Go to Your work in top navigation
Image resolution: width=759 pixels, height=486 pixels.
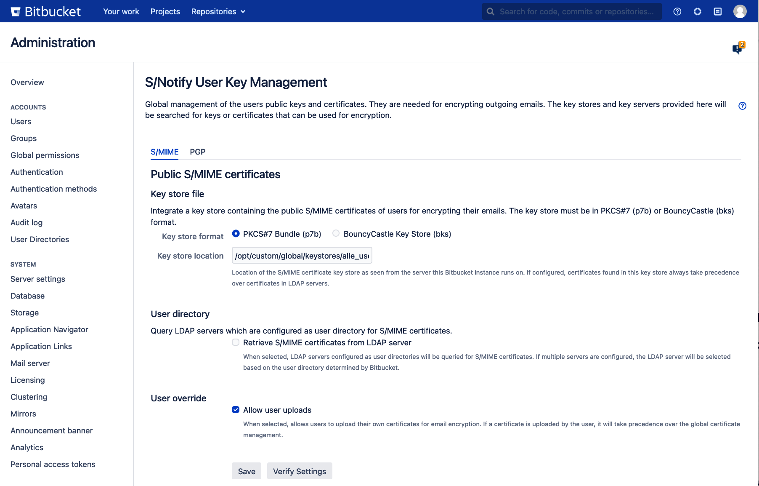pyautogui.click(x=121, y=11)
